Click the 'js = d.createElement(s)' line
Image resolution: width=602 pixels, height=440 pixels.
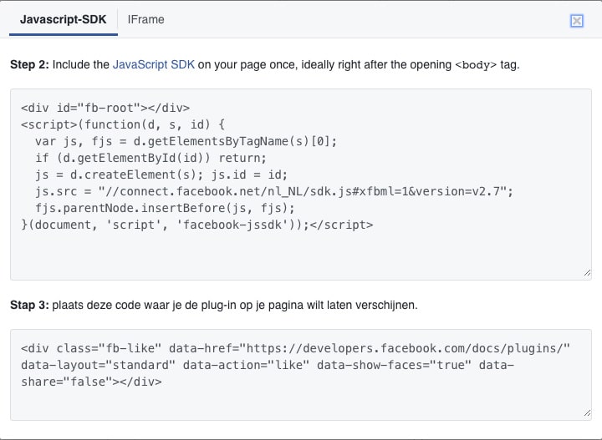161,174
